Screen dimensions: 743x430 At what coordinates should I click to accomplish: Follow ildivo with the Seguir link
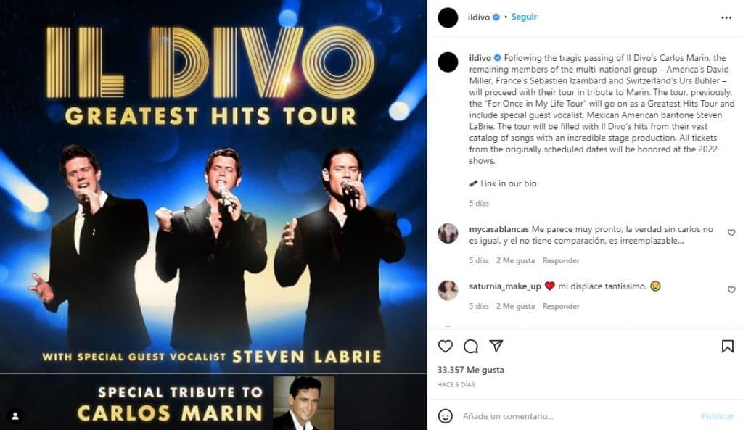[x=524, y=17]
